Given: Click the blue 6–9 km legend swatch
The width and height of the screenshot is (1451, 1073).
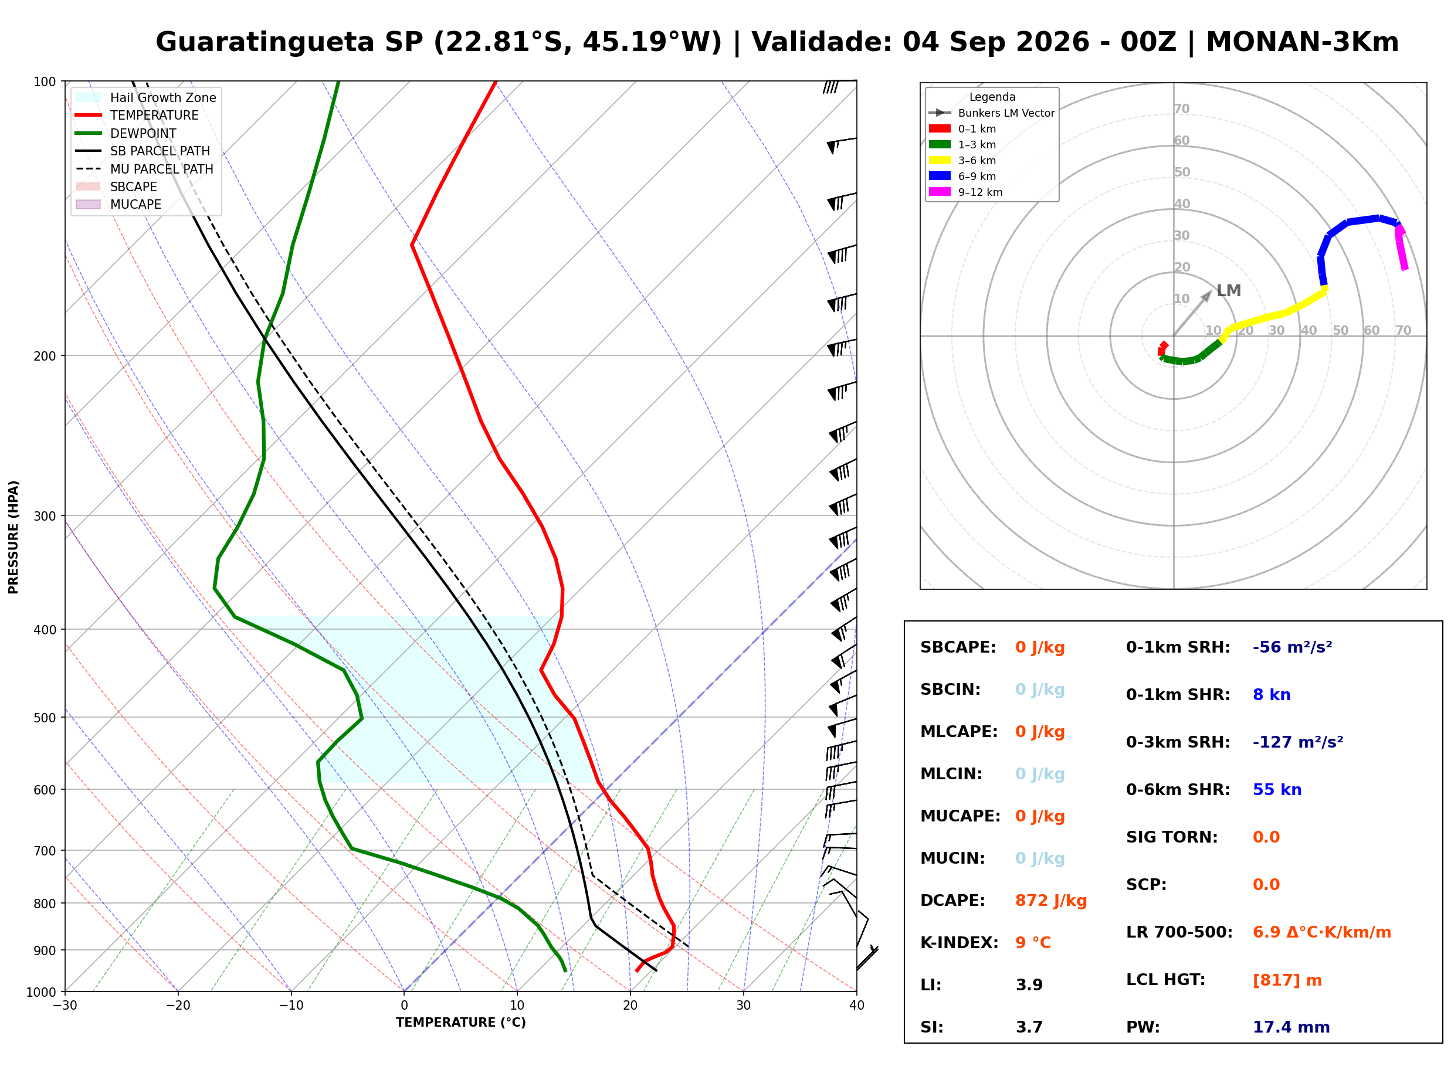Looking at the screenshot, I should [939, 176].
